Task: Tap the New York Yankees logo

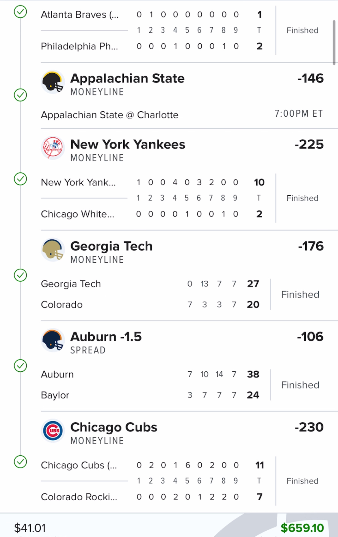Action: (x=53, y=148)
